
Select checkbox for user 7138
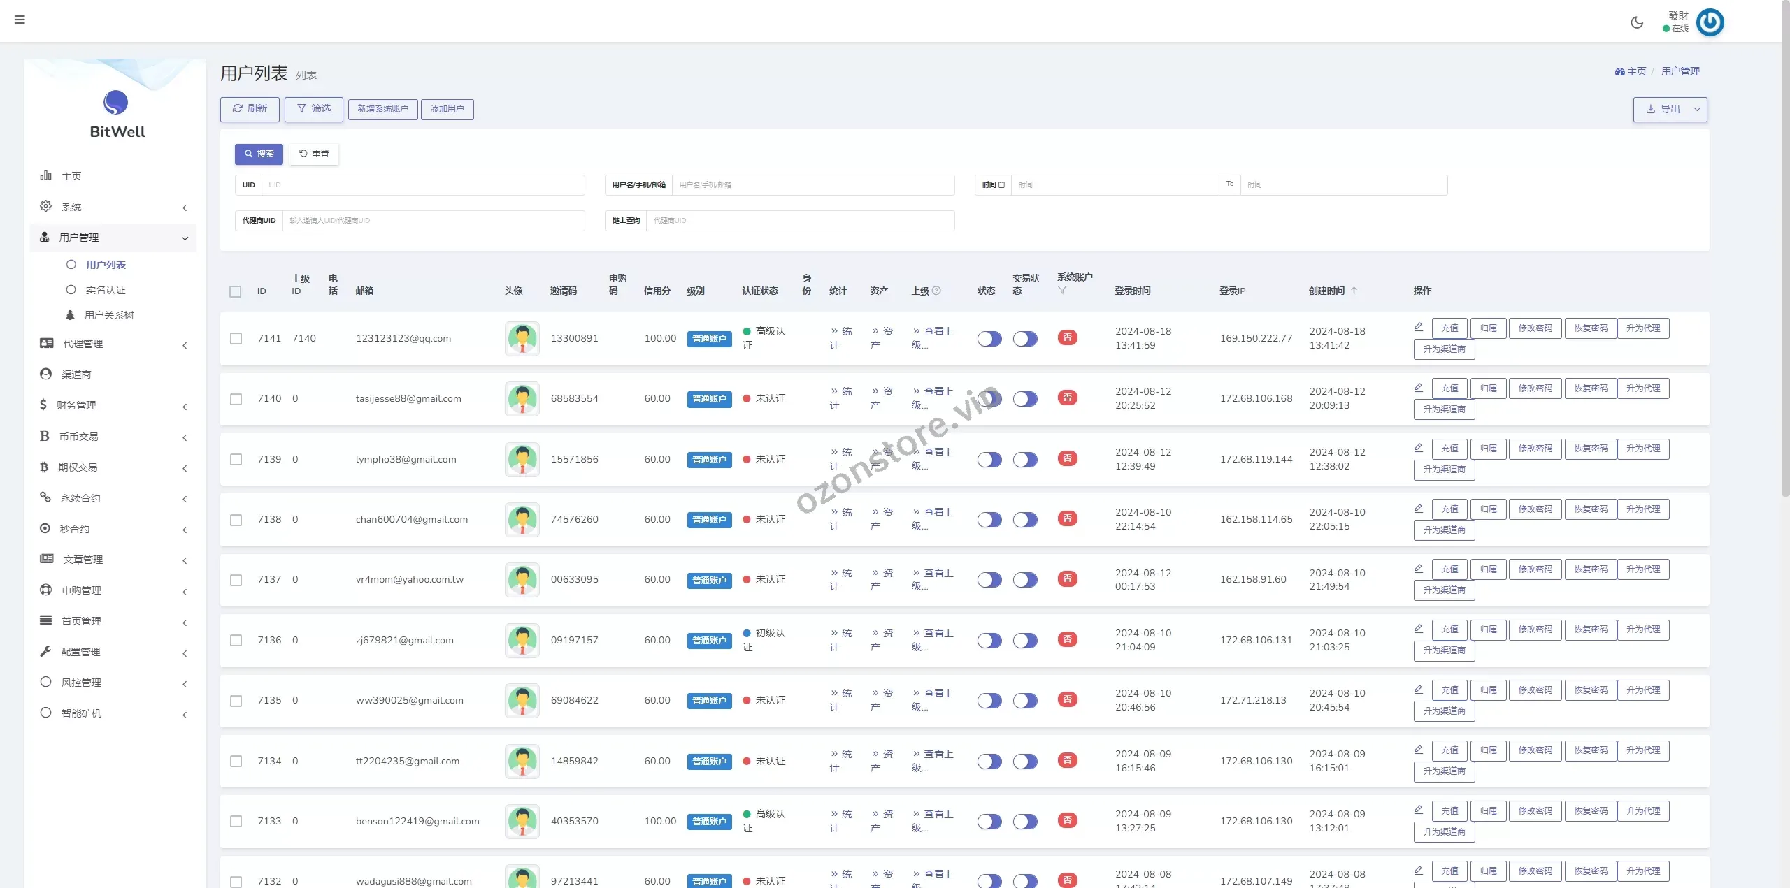click(x=236, y=520)
